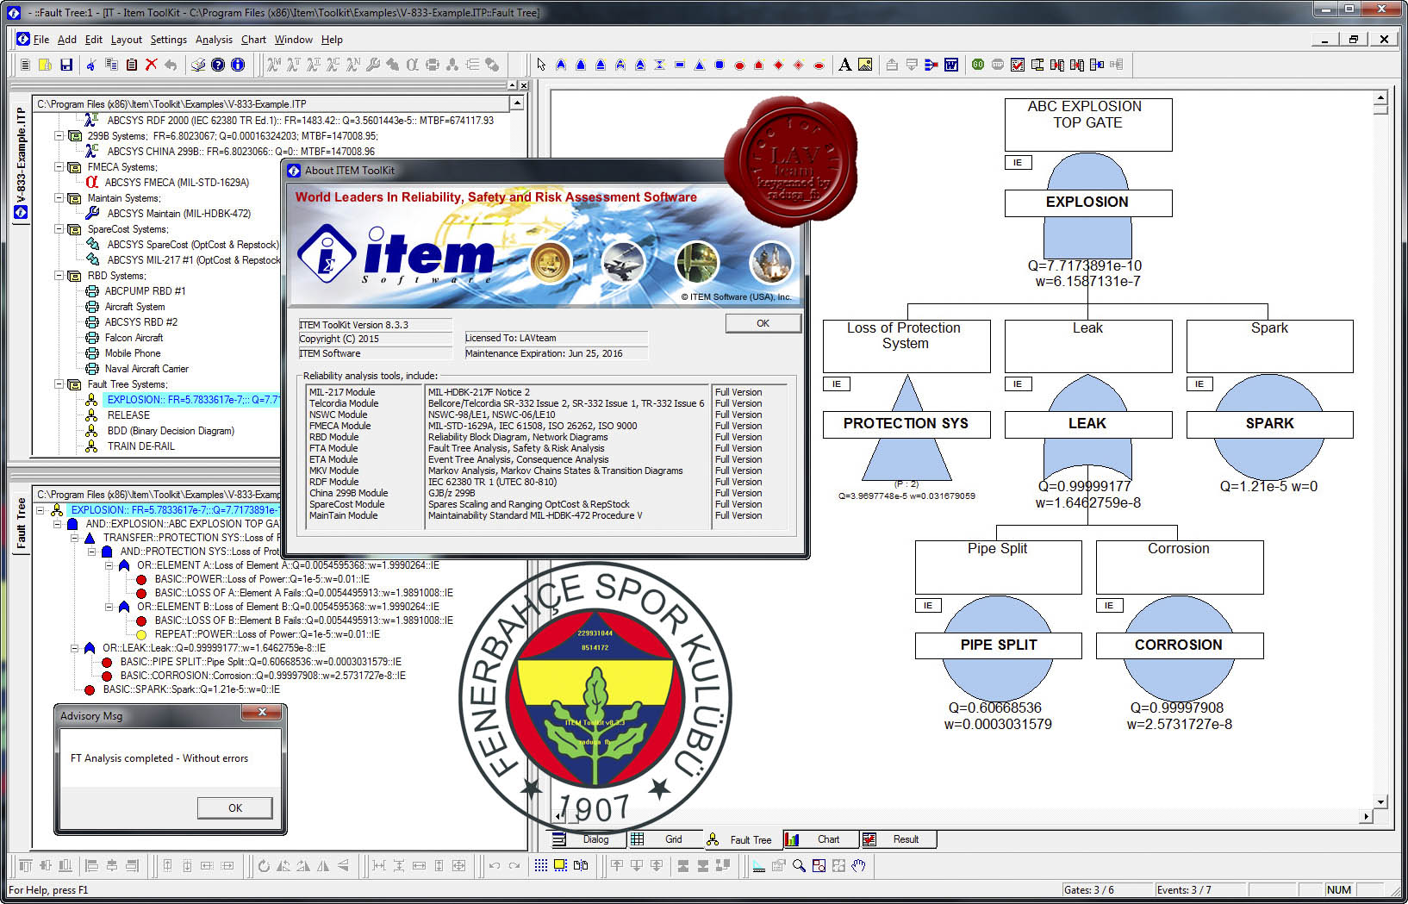This screenshot has width=1408, height=904.
Task: Select the hand pan tool
Action: (858, 865)
